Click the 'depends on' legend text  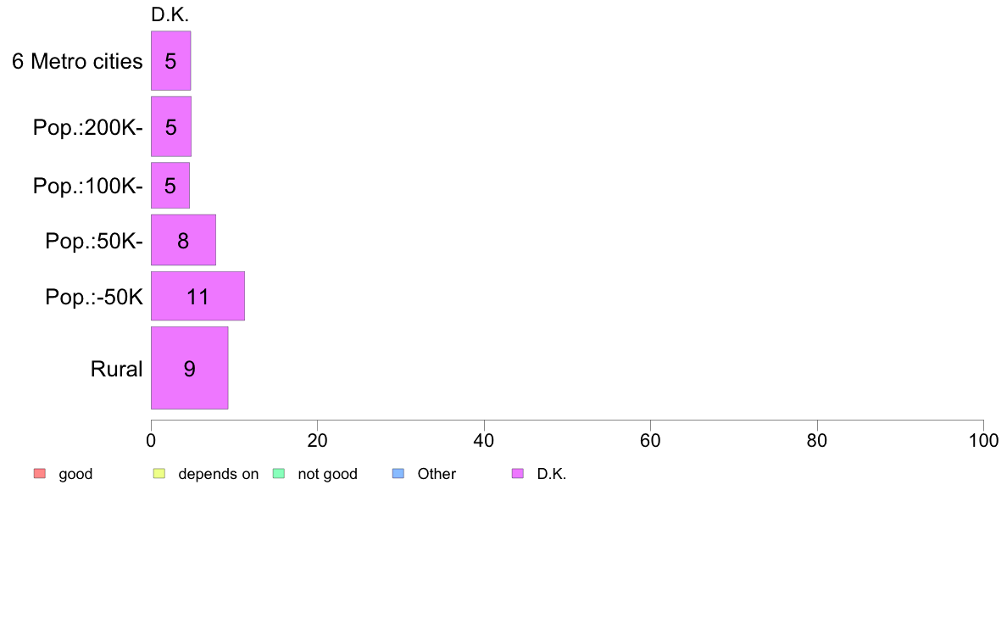[x=219, y=474]
